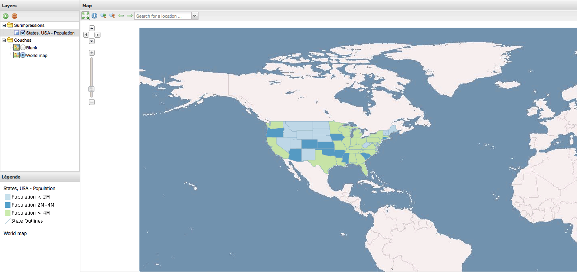Collapse the Couches folder

(x=3, y=40)
